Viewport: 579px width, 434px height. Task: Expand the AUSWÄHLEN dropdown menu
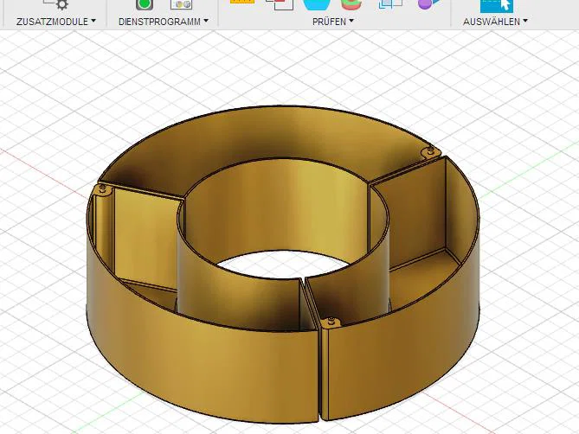pos(495,22)
